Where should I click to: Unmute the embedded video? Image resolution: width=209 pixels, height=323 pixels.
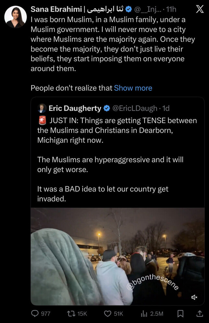[194, 297]
